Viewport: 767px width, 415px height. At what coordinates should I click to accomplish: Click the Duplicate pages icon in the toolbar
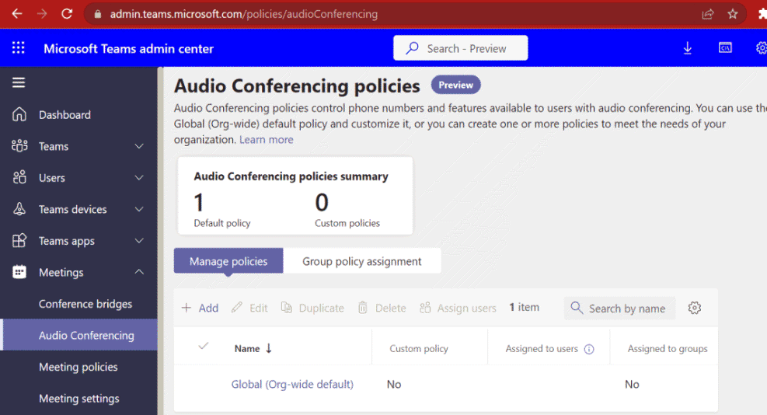pos(287,307)
